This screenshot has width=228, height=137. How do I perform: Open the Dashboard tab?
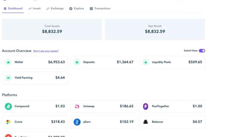(x=13, y=8)
